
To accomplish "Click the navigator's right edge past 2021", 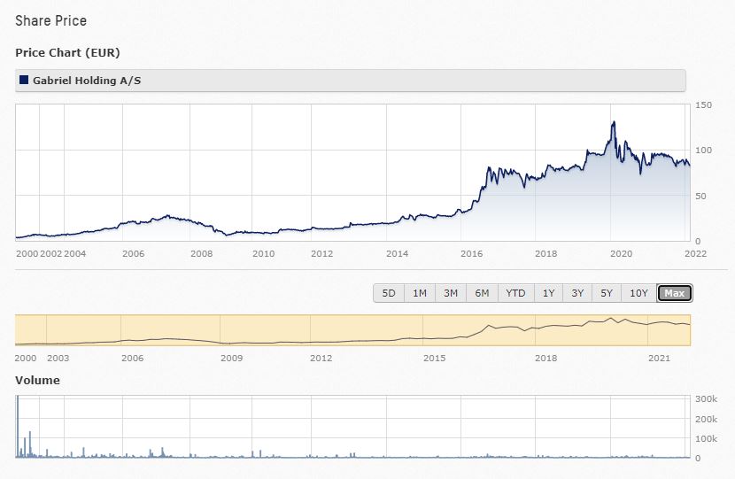I will click(690, 330).
